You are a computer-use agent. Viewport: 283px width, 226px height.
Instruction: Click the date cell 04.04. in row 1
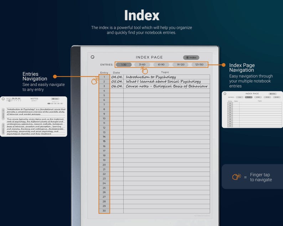117,77
